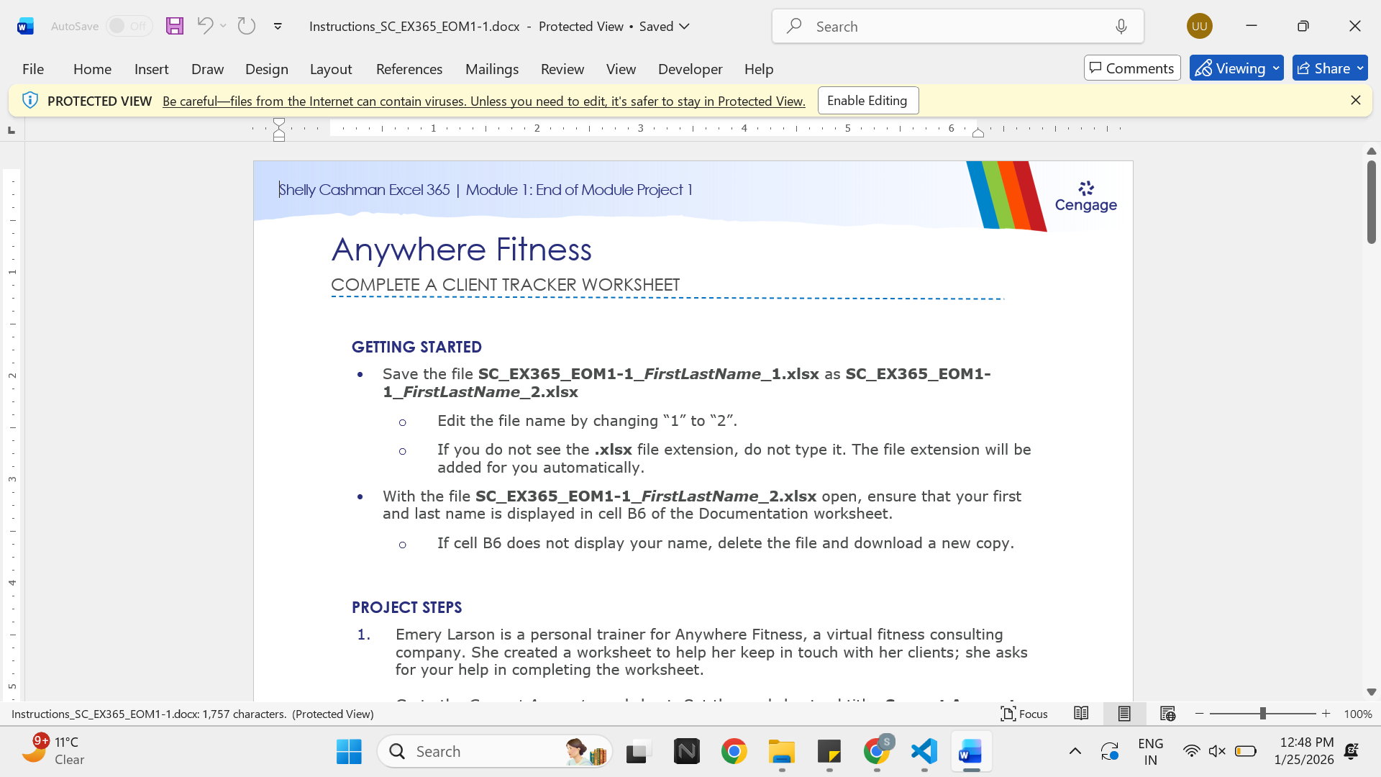Toggle the AutoSave switch
This screenshot has height=777, width=1381.
pyautogui.click(x=129, y=26)
